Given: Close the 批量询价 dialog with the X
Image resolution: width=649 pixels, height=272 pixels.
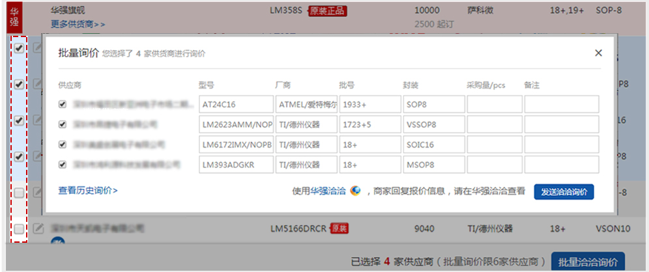Looking at the screenshot, I should (598, 53).
